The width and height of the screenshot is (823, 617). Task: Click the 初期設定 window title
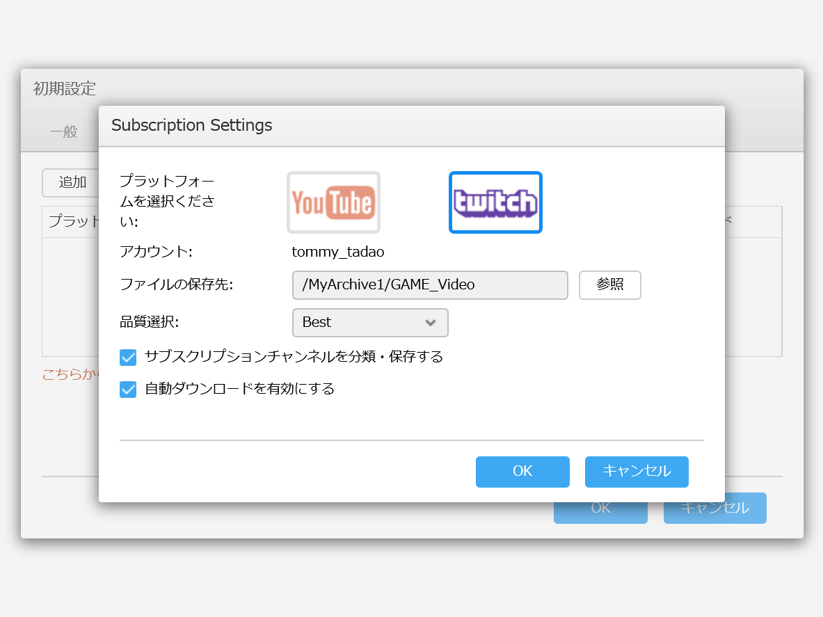[64, 88]
